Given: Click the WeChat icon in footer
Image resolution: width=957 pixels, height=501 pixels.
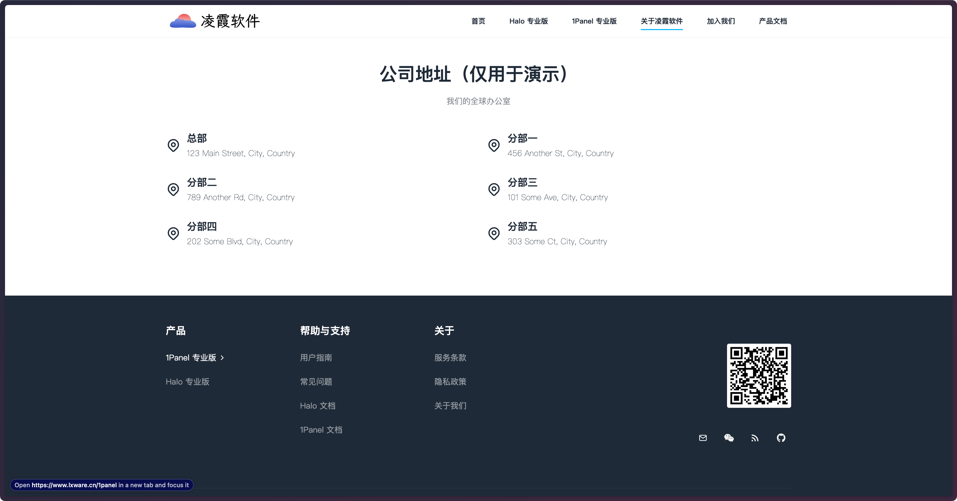Looking at the screenshot, I should click(729, 438).
